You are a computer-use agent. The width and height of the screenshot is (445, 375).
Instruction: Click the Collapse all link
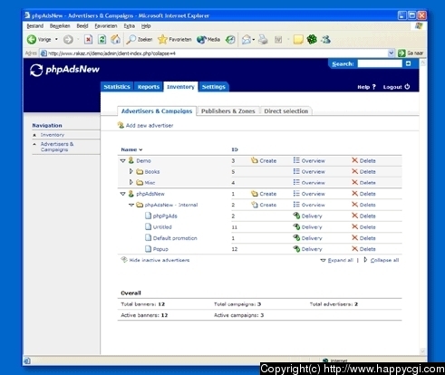[384, 260]
